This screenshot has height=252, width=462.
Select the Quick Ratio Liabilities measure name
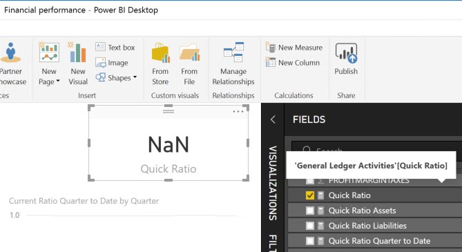(367, 226)
